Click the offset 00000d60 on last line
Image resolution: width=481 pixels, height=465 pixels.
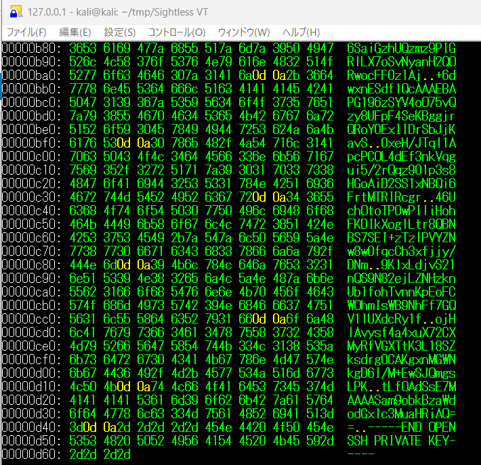(31, 454)
